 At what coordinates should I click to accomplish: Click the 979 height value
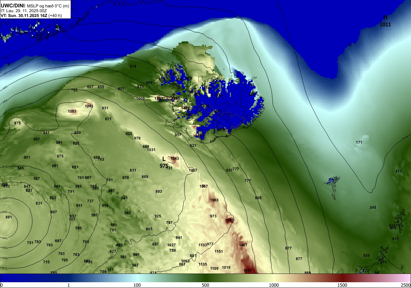[137, 138]
